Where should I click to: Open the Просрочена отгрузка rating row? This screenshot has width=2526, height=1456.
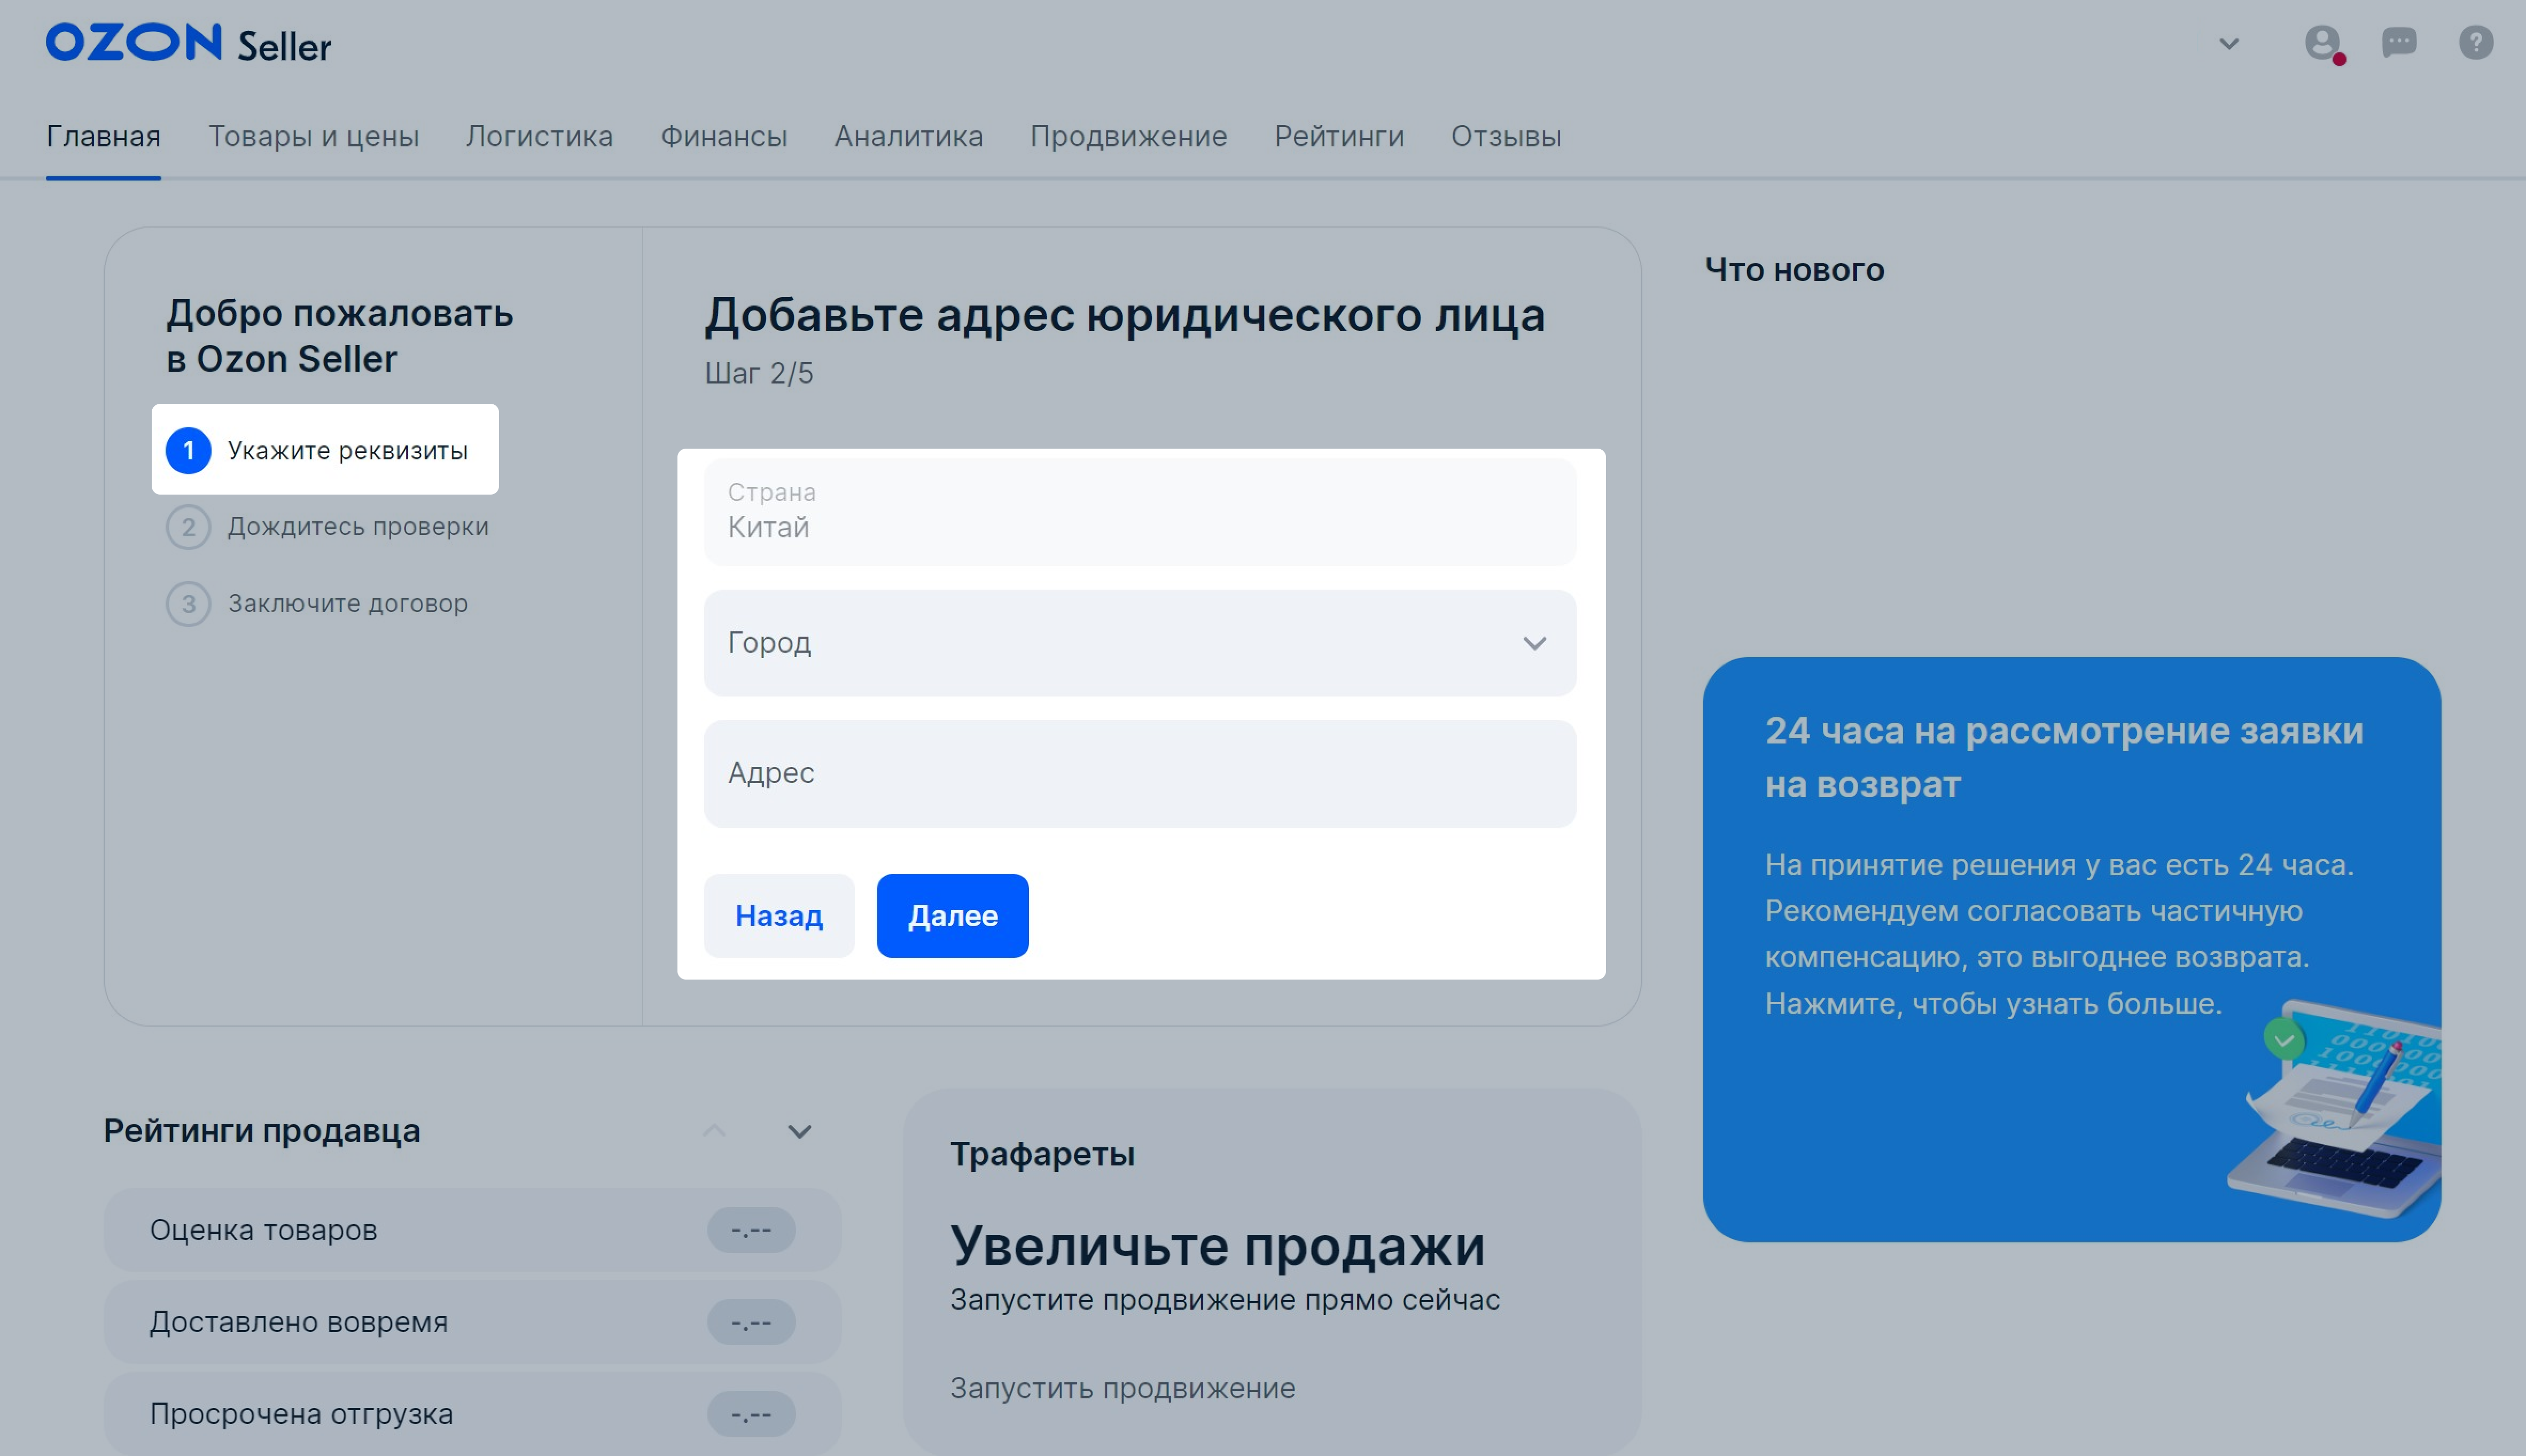coord(472,1414)
